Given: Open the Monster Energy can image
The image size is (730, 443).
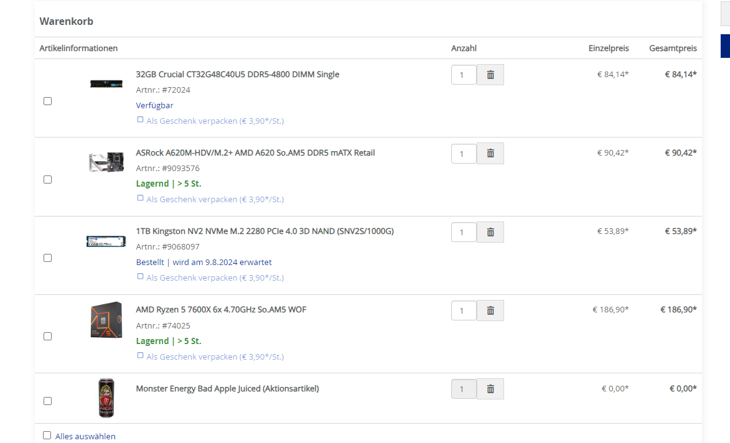Looking at the screenshot, I should tap(106, 398).
